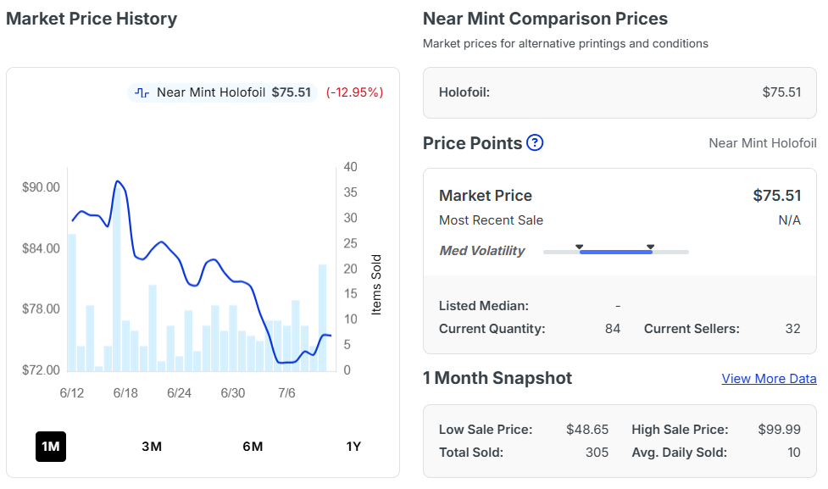Click the Listed Median label
This screenshot has width=828, height=489.
(x=484, y=306)
